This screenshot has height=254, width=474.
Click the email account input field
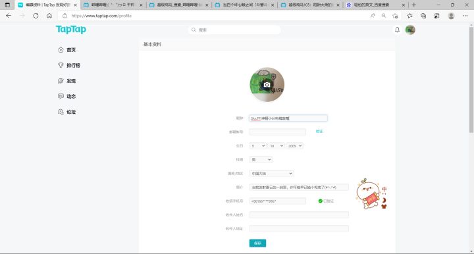278,132
